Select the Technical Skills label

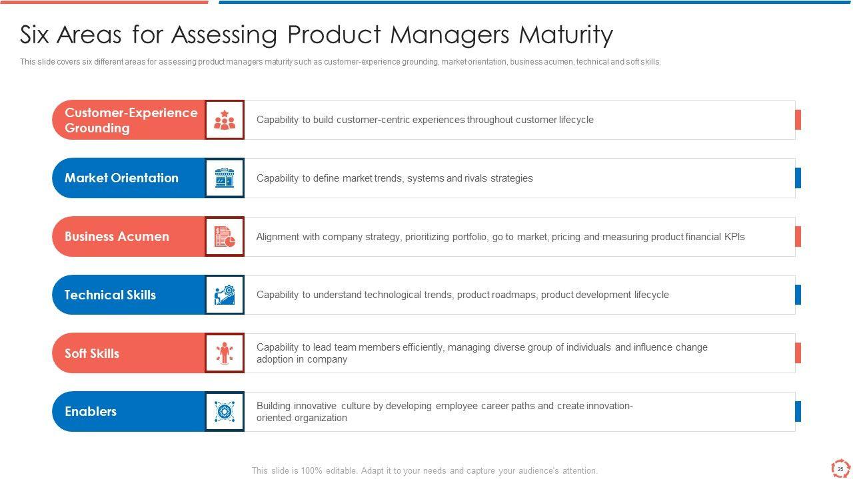tap(110, 295)
